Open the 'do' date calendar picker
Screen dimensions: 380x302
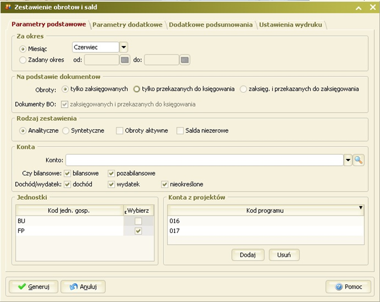[184, 60]
